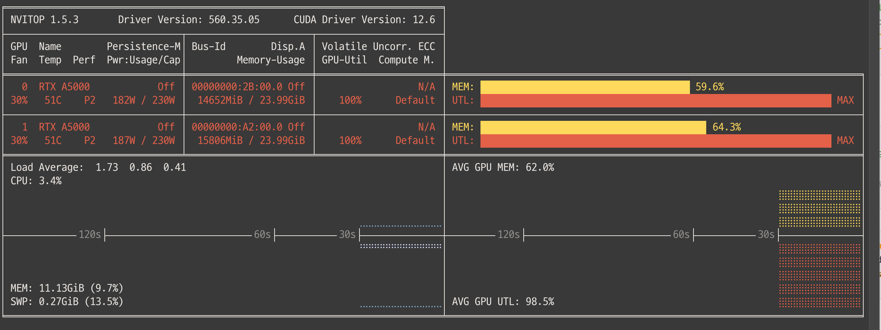This screenshot has height=330, width=881.
Task: Click the 60s marker in the CPU graph
Action: [262, 235]
